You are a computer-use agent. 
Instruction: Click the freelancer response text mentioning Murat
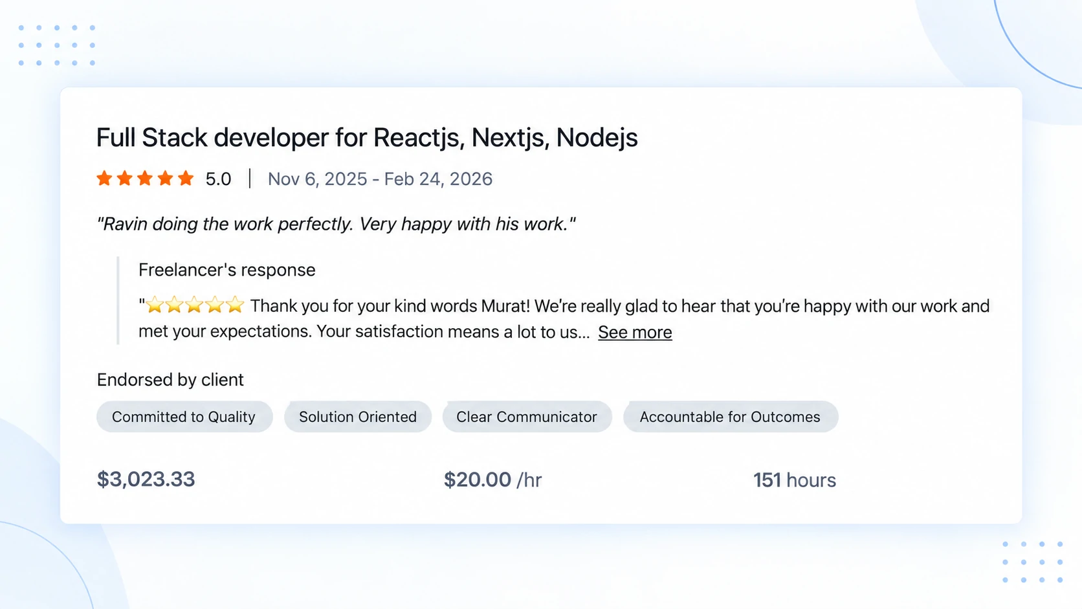point(564,318)
